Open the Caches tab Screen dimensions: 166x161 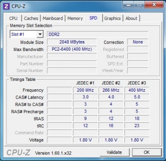point(31,18)
